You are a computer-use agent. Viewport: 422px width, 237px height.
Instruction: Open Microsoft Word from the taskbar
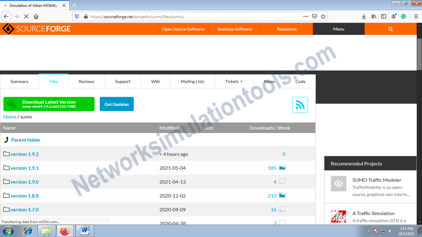pos(85,231)
